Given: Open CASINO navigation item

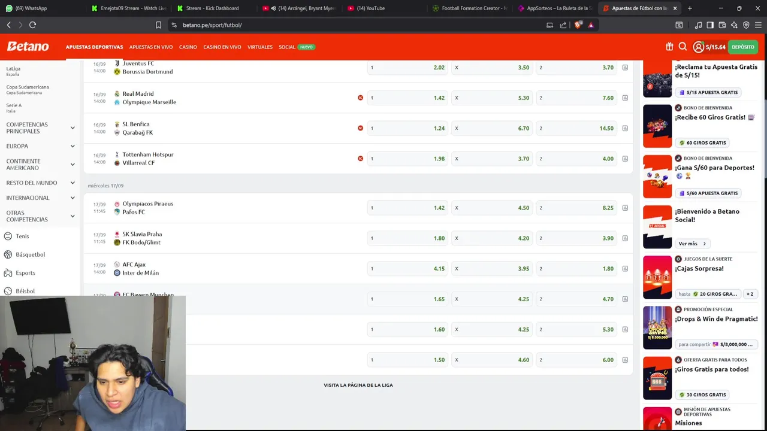Looking at the screenshot, I should (188, 47).
